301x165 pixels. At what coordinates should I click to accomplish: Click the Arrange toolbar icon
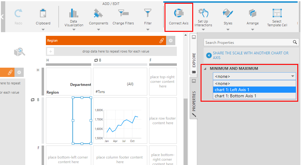coord(253,14)
